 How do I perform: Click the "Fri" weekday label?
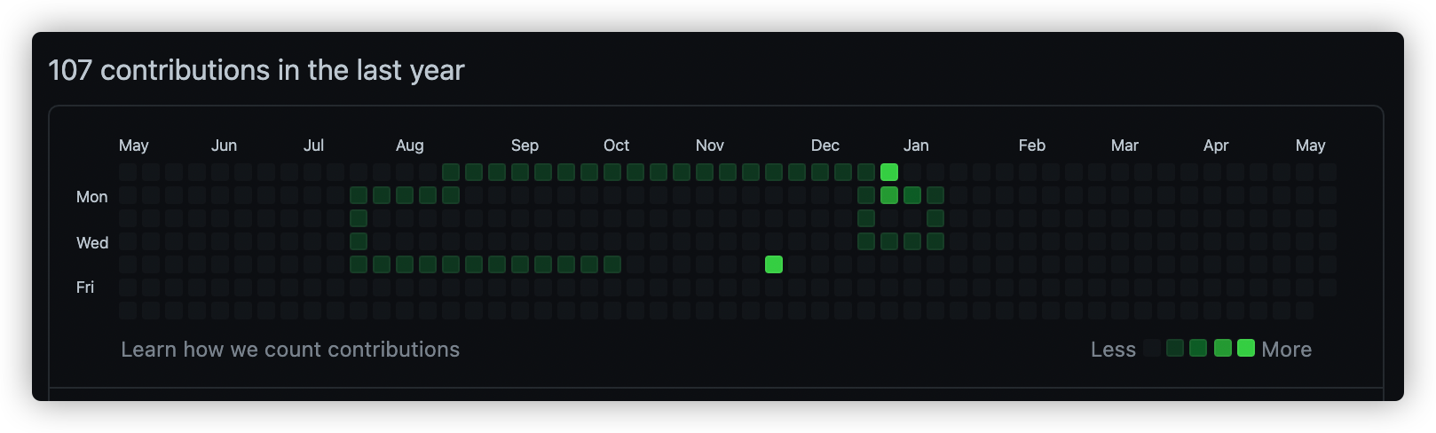point(85,287)
